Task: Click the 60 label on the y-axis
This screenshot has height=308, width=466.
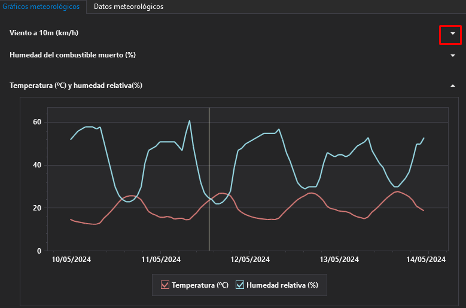Action: pos(36,122)
